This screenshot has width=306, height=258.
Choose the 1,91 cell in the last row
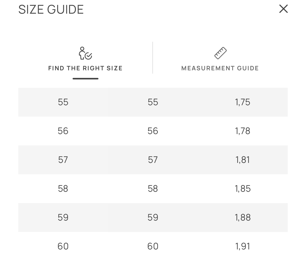click(243, 246)
